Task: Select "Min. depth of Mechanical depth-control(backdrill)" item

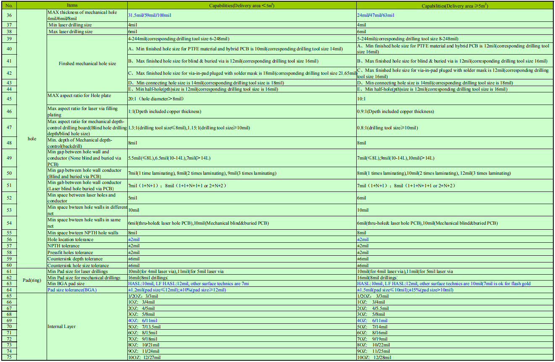Action: (x=87, y=143)
